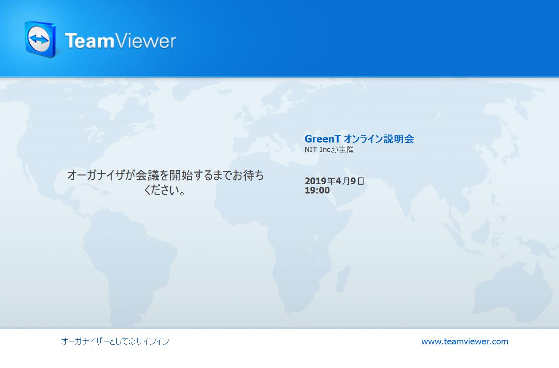This screenshot has width=559, height=368.
Task: Click the meeting date 2019年4月9日
Action: click(334, 181)
